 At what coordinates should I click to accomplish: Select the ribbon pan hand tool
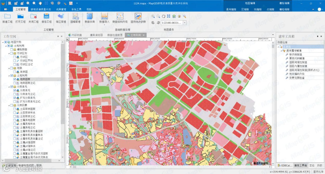coord(163,16)
